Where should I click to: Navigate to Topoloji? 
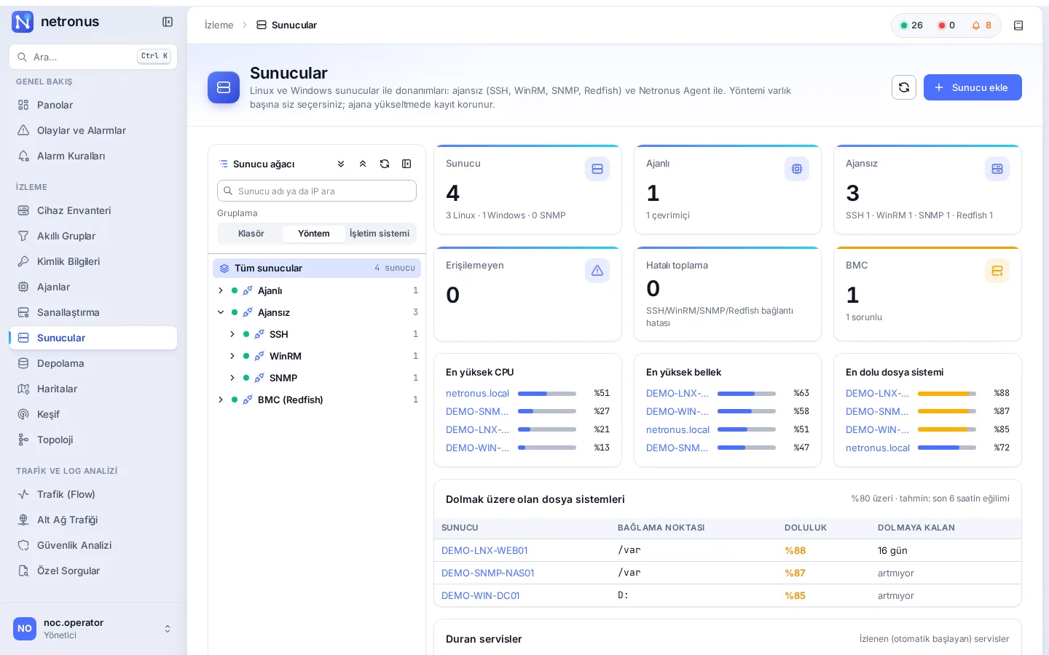(x=93, y=440)
